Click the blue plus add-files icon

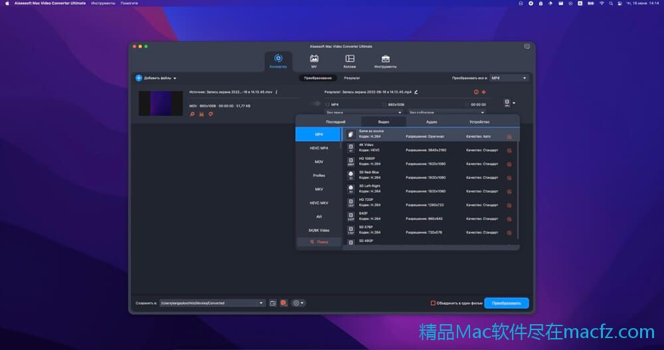coord(139,78)
